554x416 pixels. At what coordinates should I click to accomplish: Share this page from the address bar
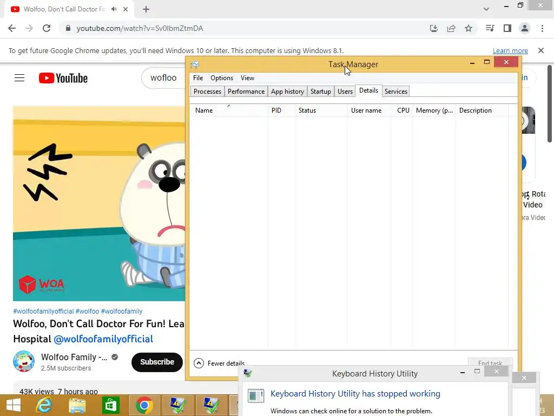coord(451,28)
